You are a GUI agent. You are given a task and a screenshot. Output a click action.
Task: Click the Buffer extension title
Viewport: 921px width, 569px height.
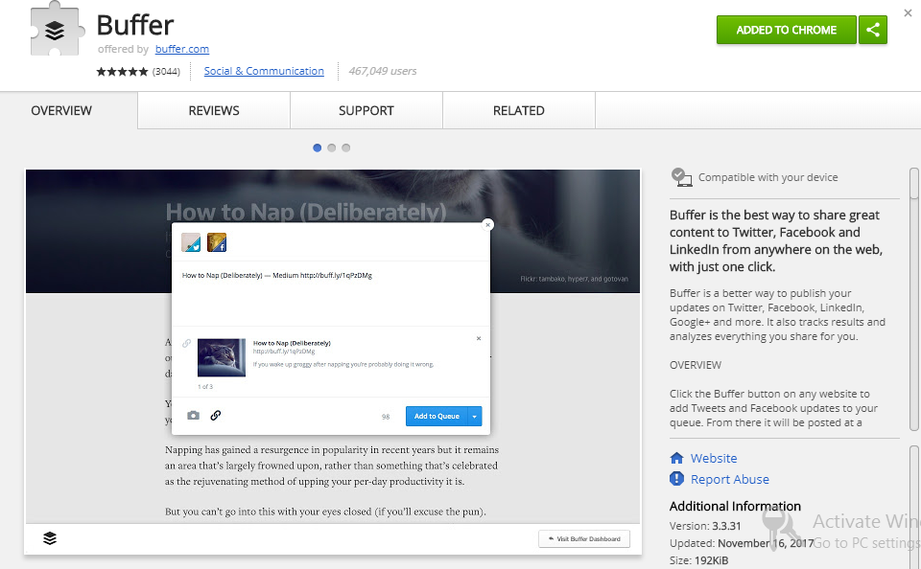(135, 25)
